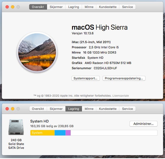
Task: Click the Startdisk System HD value
Action: tap(95, 58)
